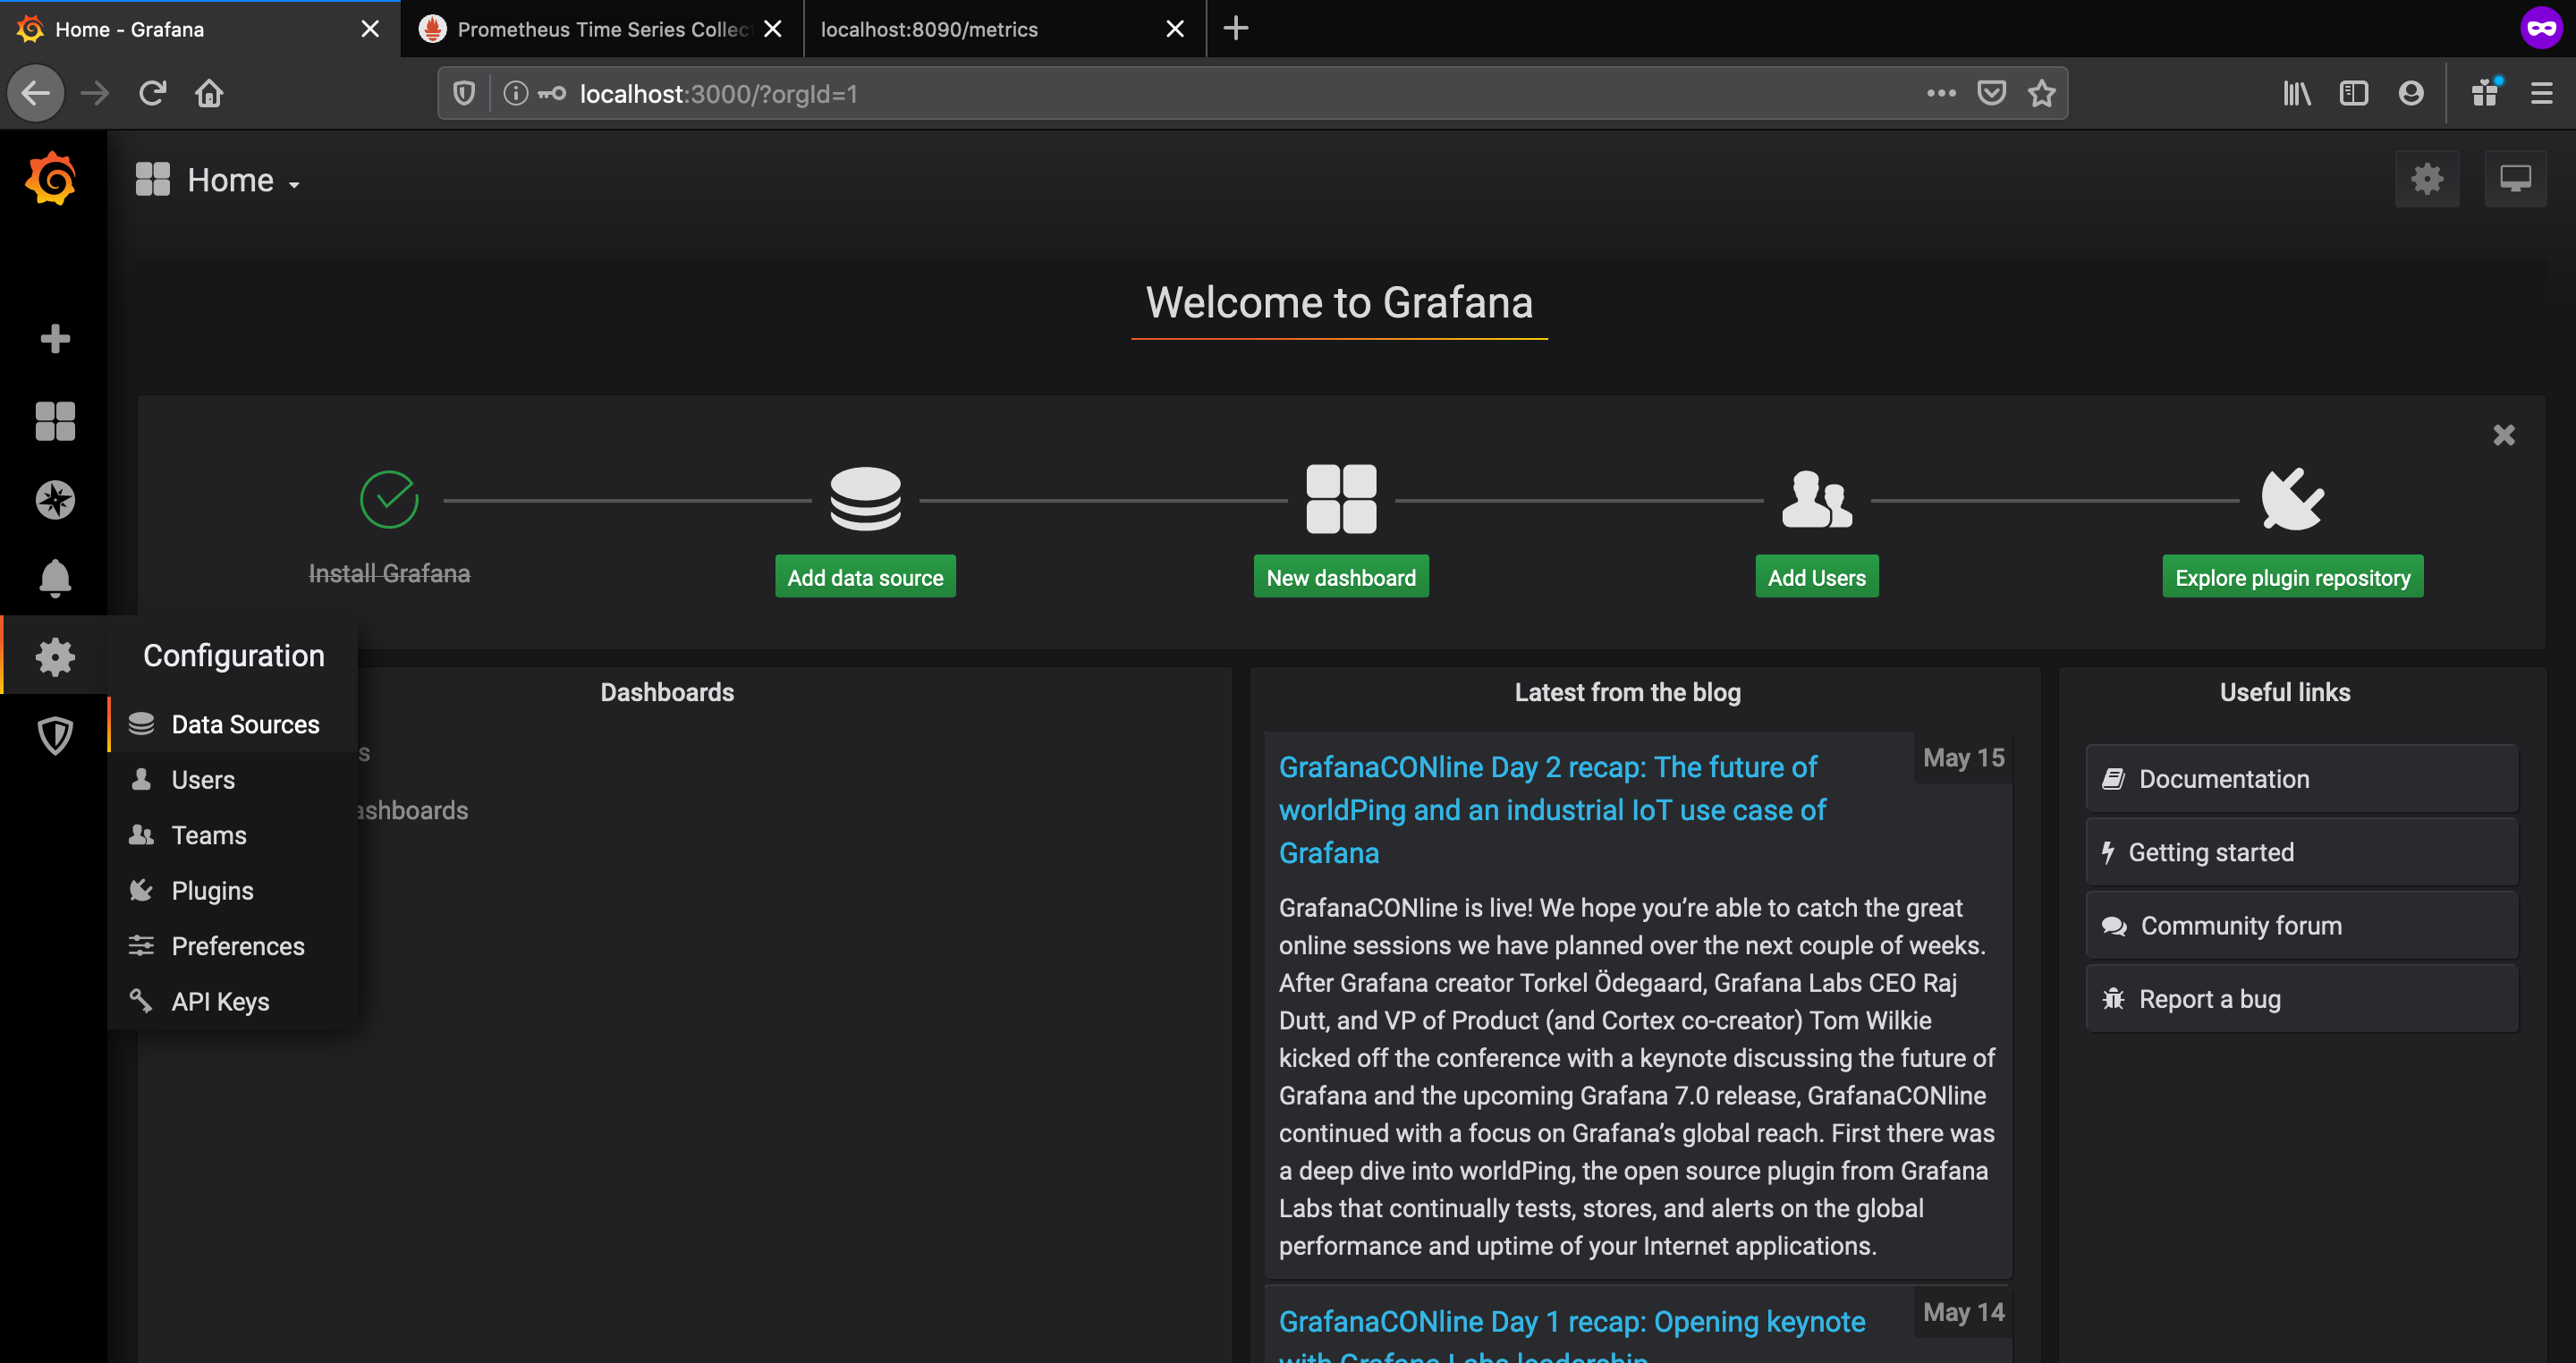This screenshot has height=1363, width=2576.
Task: Open the Explore compass icon in sidebar
Action: point(55,499)
